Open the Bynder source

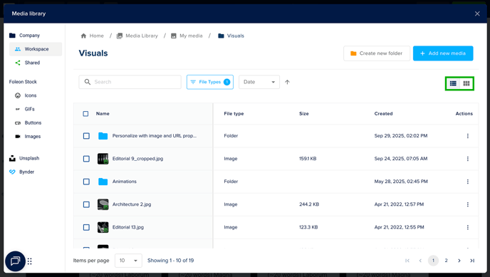[22, 172]
